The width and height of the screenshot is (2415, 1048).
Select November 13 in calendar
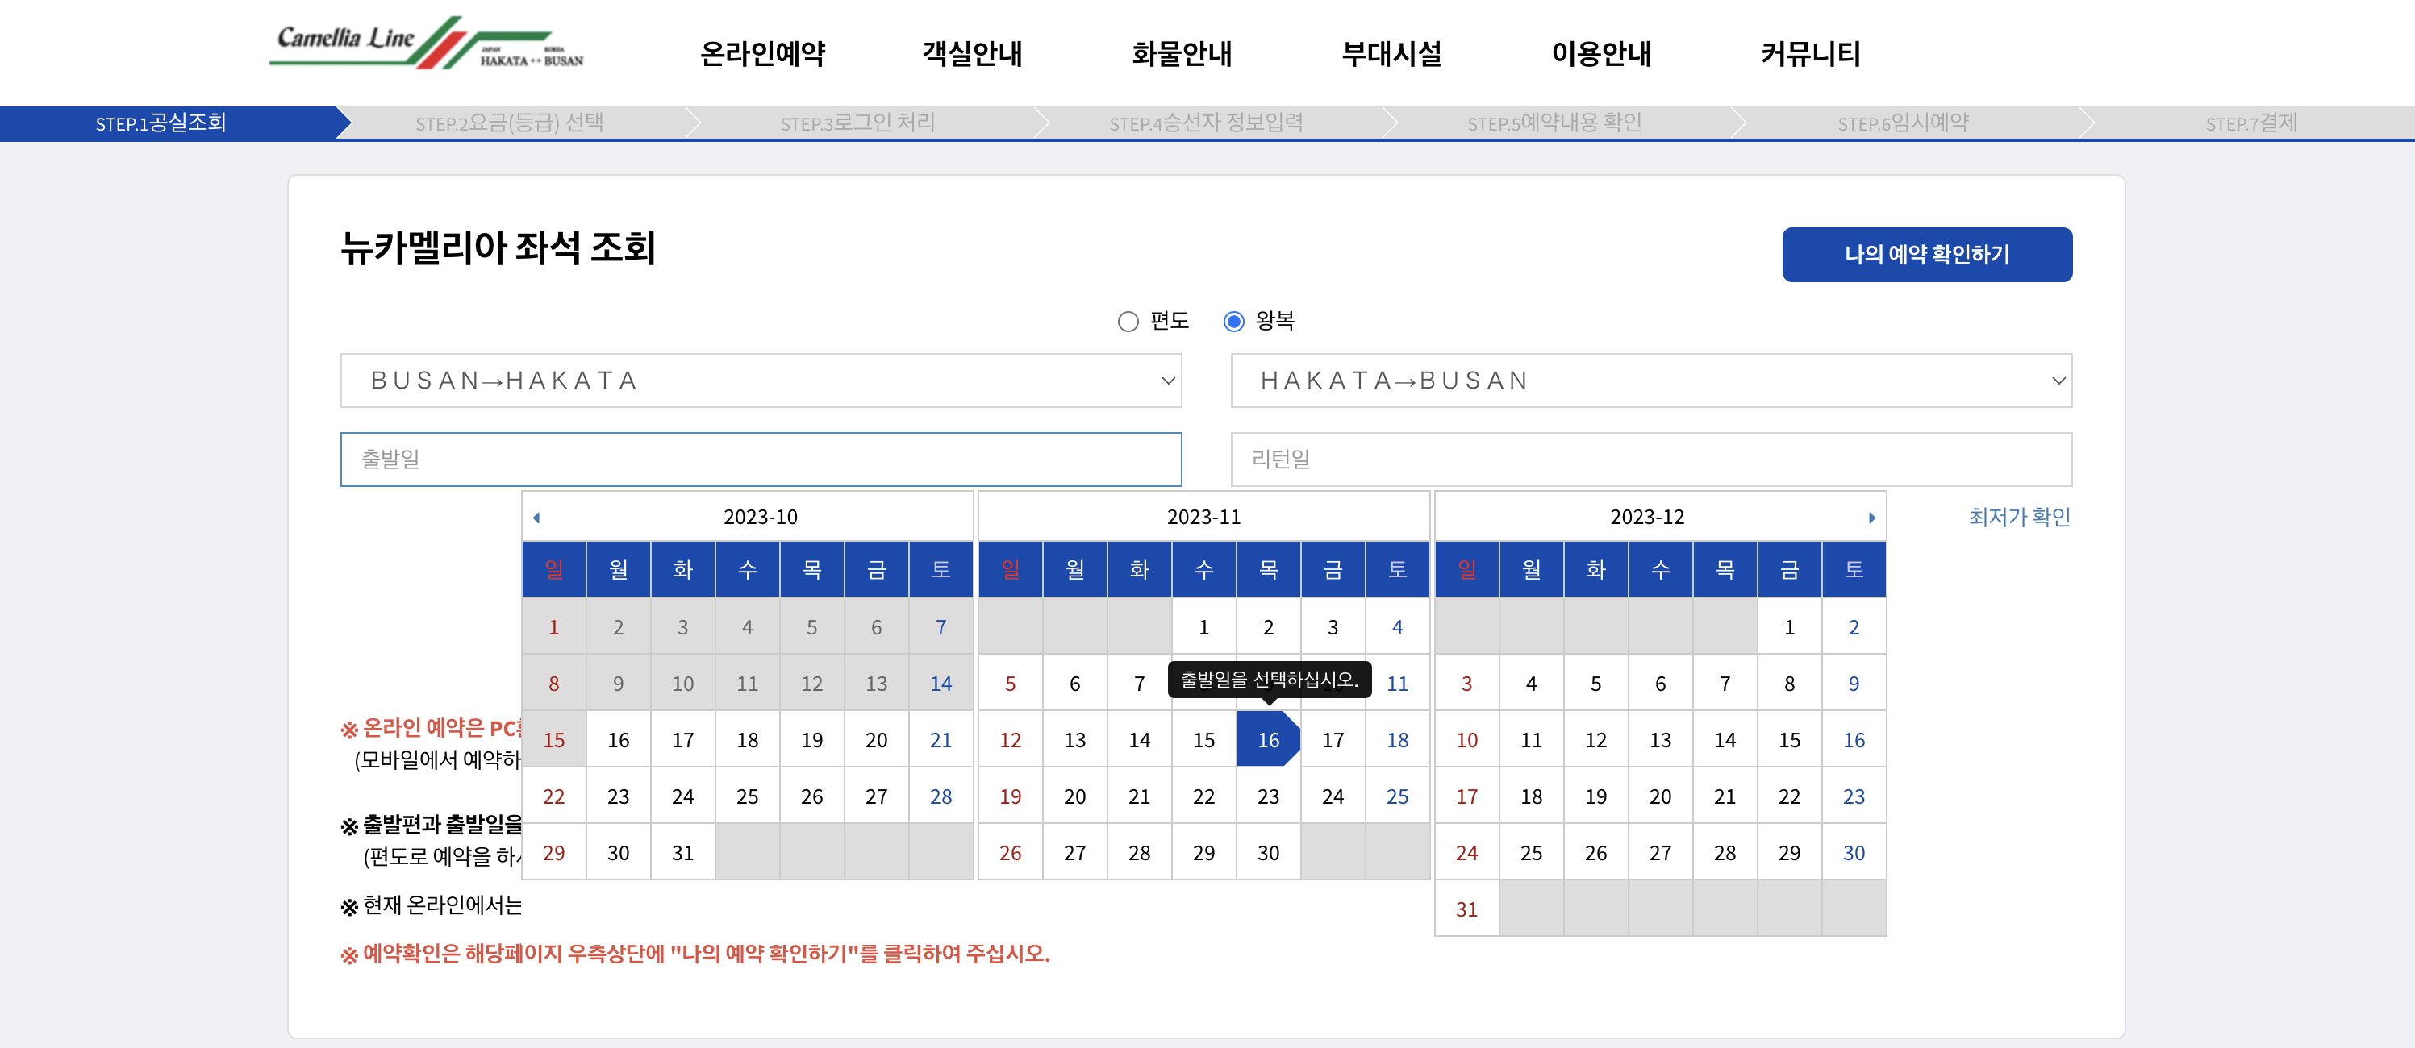coord(1074,740)
